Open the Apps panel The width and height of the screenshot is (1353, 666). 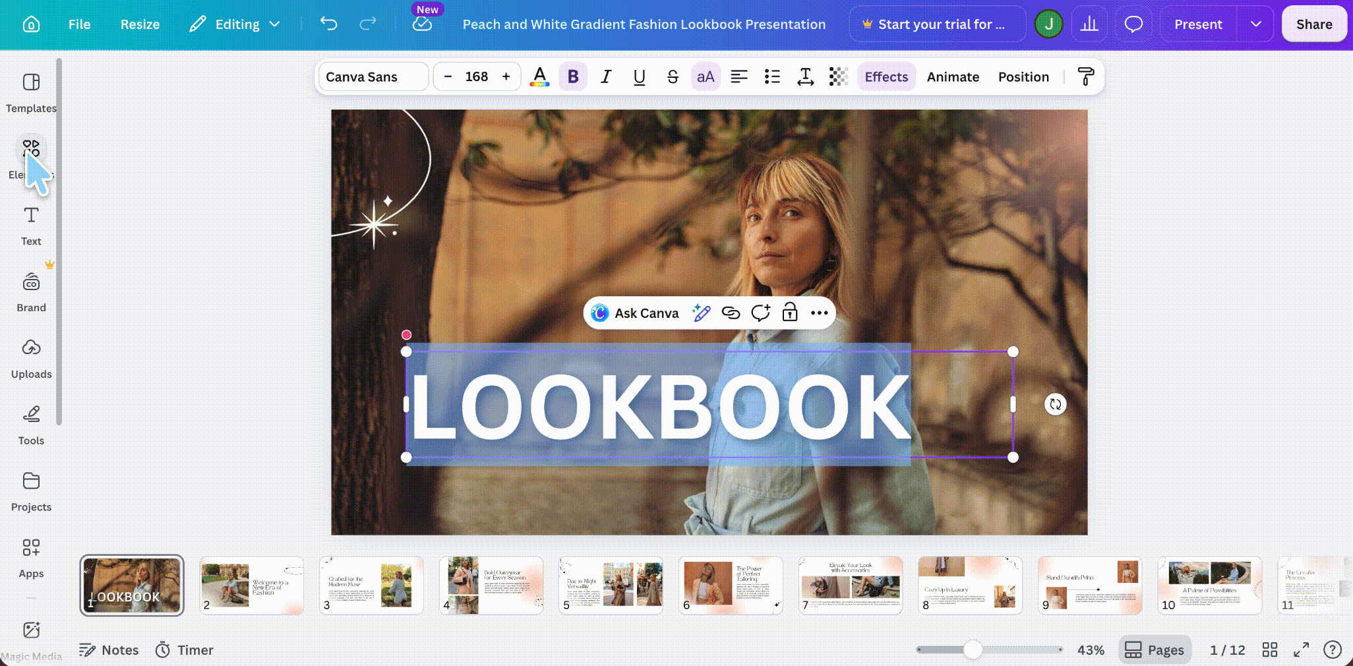[x=31, y=559]
